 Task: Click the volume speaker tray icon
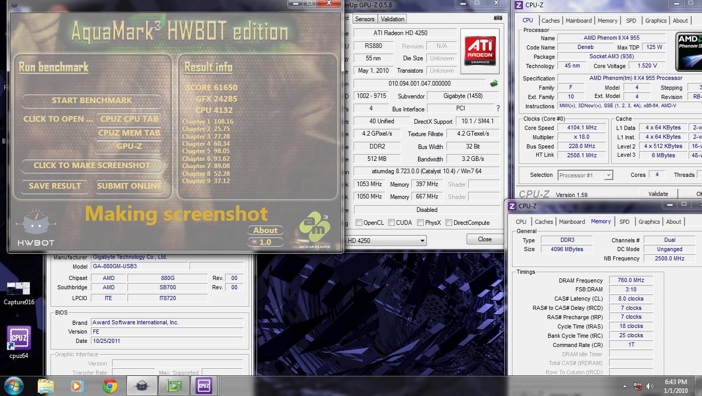[650, 386]
